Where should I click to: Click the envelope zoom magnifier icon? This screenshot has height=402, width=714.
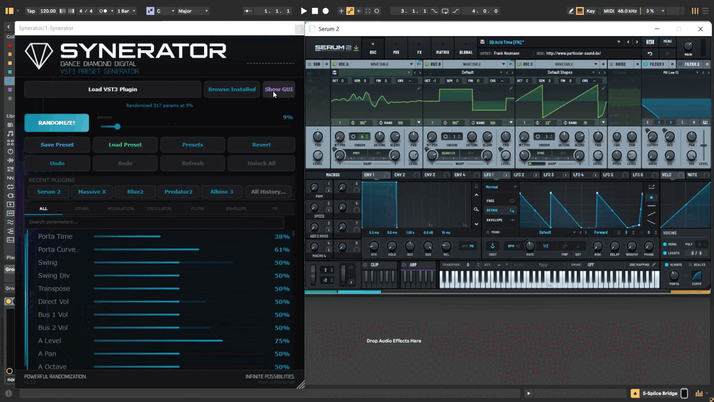(x=476, y=209)
